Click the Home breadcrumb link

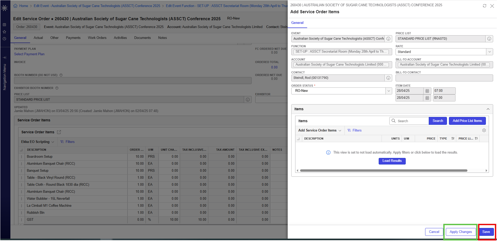coord(24,6)
